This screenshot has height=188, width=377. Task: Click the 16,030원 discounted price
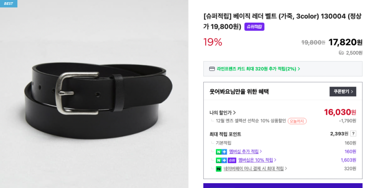coord(340,112)
